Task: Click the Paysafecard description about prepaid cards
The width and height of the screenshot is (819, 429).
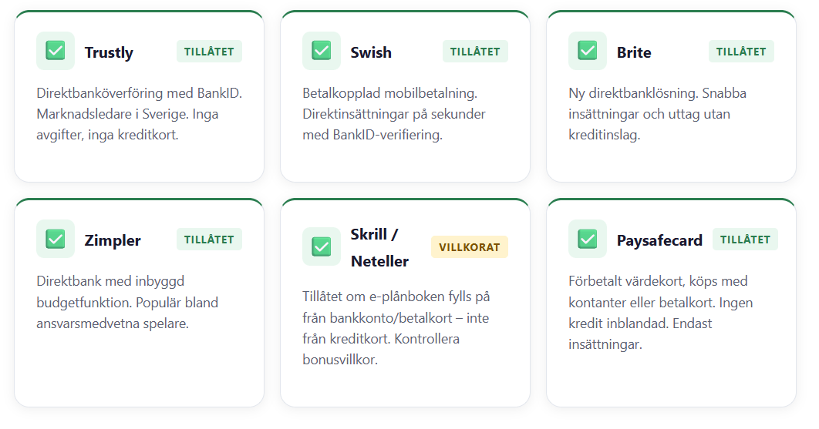Action: click(x=661, y=313)
